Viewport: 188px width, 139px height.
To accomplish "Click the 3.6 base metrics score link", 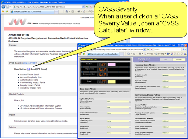I will point(28,69).
